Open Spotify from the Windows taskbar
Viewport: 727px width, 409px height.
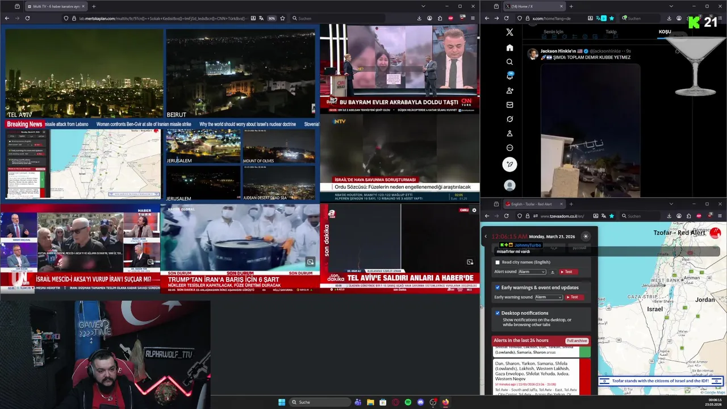[x=408, y=402]
